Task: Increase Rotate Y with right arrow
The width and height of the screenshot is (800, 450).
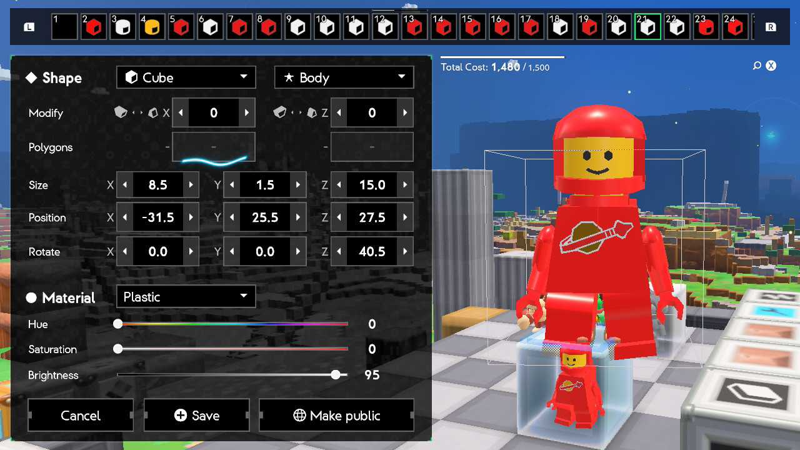Action: 298,252
